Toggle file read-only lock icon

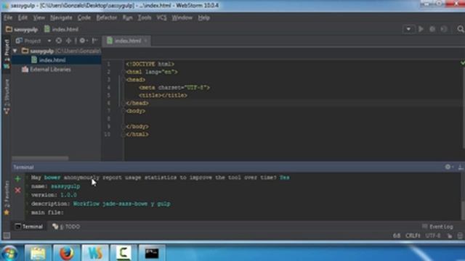(x=450, y=236)
